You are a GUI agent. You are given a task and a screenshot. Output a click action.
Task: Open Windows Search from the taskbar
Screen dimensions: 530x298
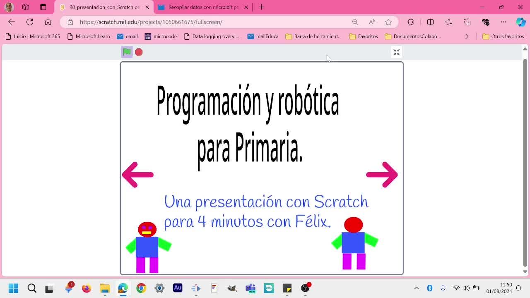(x=32, y=288)
